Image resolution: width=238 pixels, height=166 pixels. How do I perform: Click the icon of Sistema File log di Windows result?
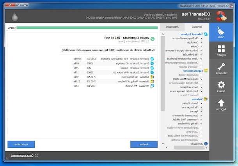152,82
